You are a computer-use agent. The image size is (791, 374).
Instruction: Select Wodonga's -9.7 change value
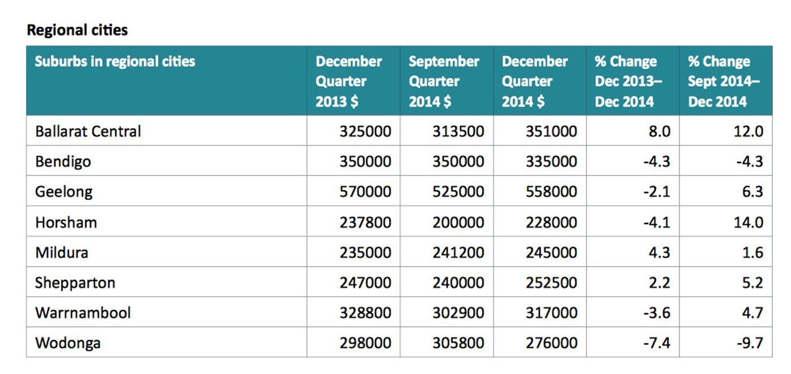pos(750,342)
